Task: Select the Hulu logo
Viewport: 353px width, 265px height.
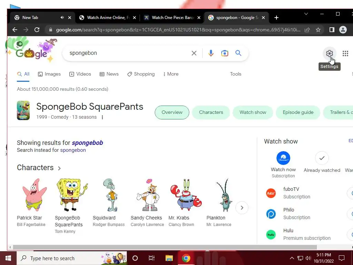Action: click(271, 235)
